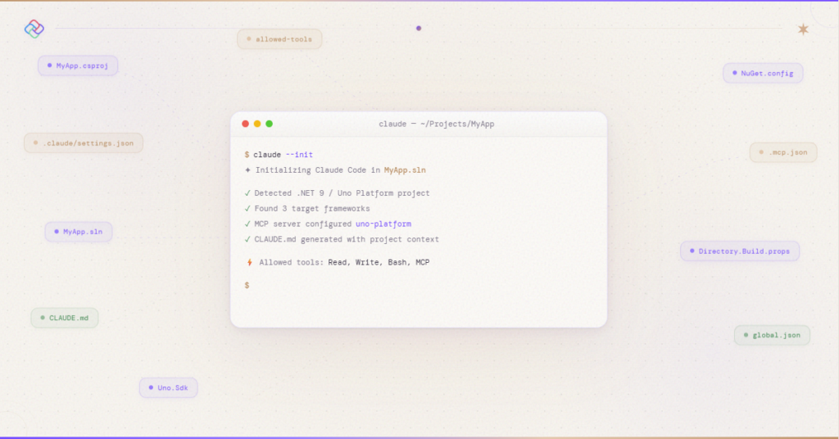Image resolution: width=839 pixels, height=439 pixels.
Task: Click the checkmark beside MCP server configured
Action: (x=247, y=224)
